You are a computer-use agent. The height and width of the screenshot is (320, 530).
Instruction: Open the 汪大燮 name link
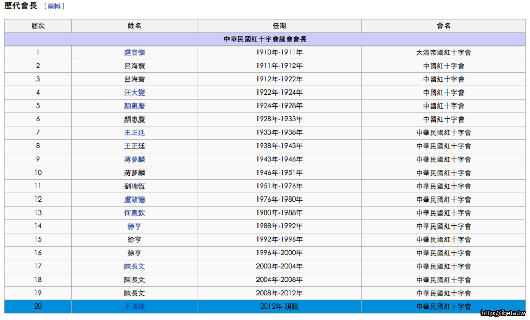coord(134,93)
